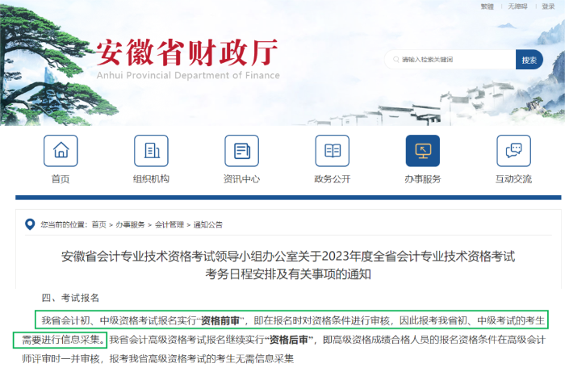
Task: Switch to 繁體 traditional Chinese
Action: (487, 6)
